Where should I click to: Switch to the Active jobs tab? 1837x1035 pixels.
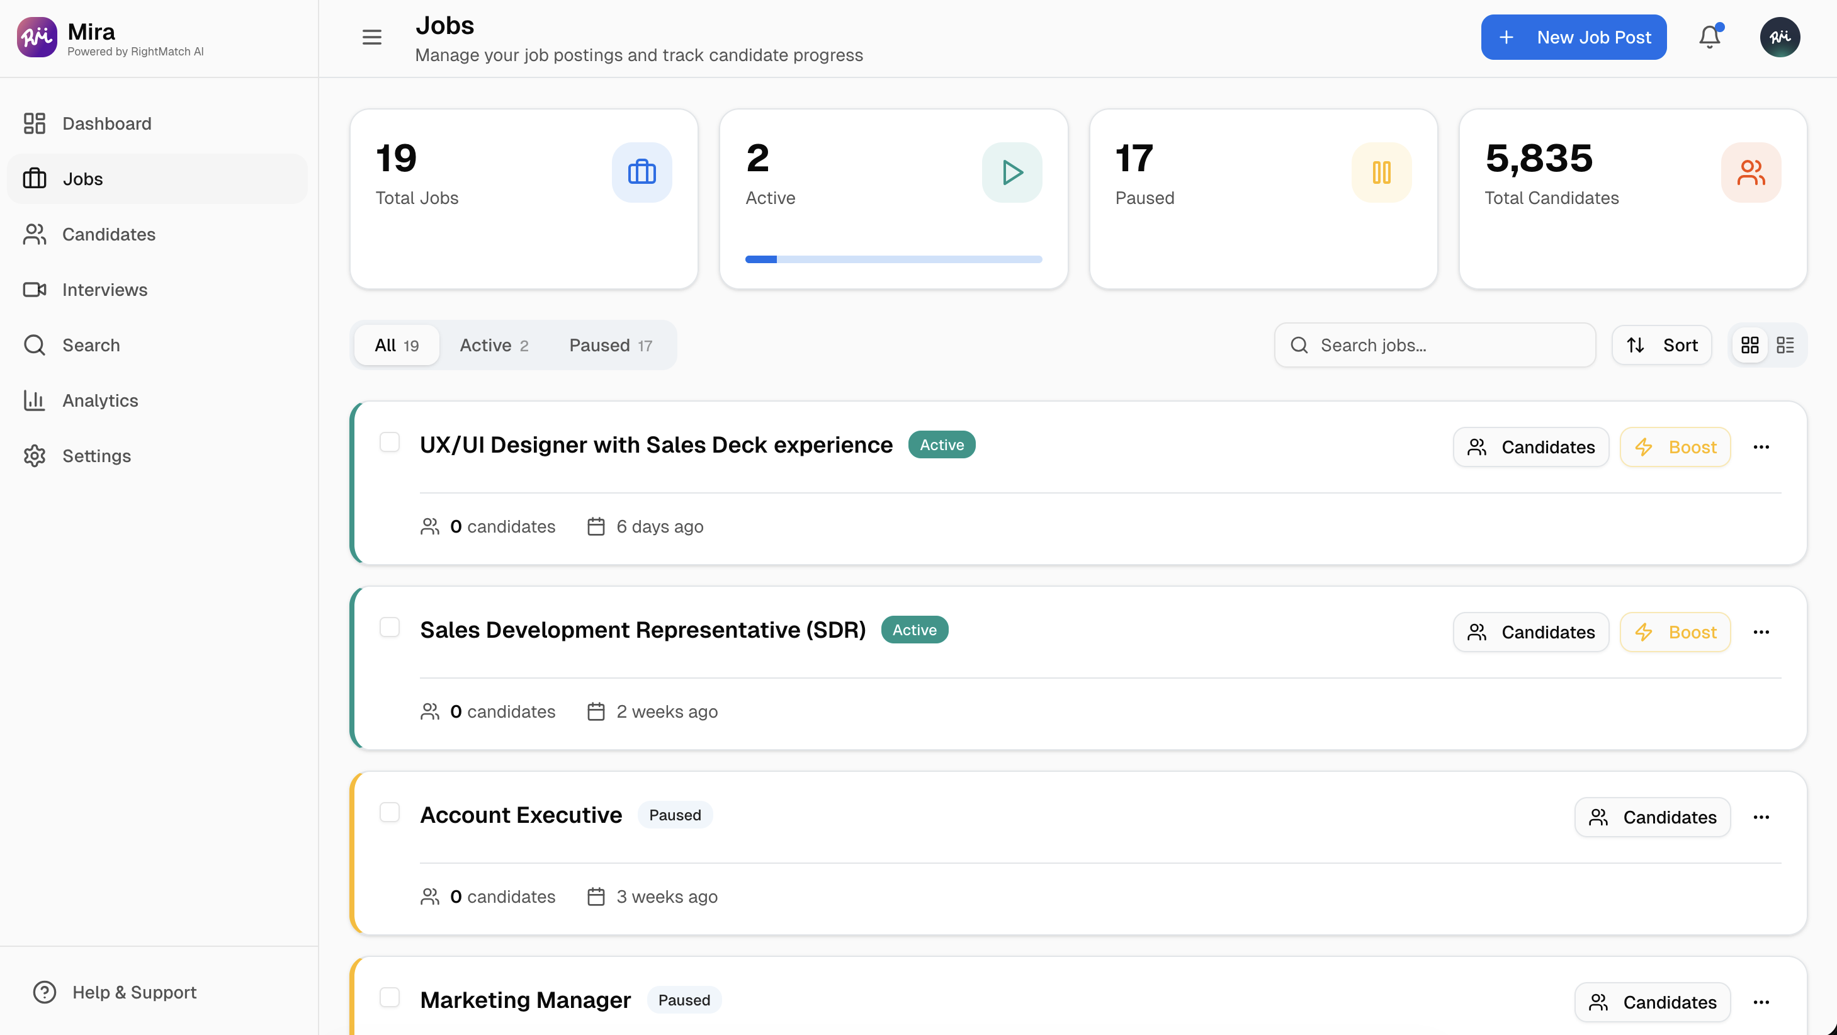click(494, 344)
